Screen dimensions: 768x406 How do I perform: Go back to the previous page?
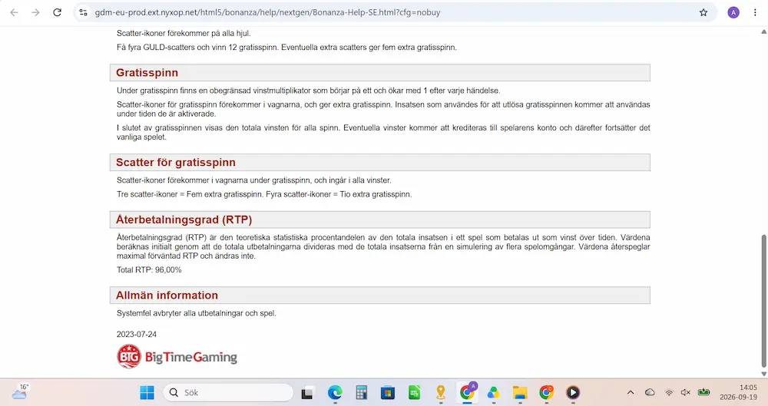coord(14,12)
